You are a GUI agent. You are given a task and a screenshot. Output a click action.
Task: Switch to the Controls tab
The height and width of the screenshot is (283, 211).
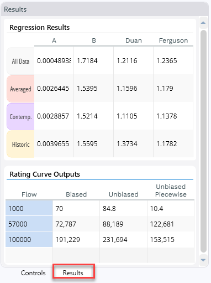coord(33,273)
